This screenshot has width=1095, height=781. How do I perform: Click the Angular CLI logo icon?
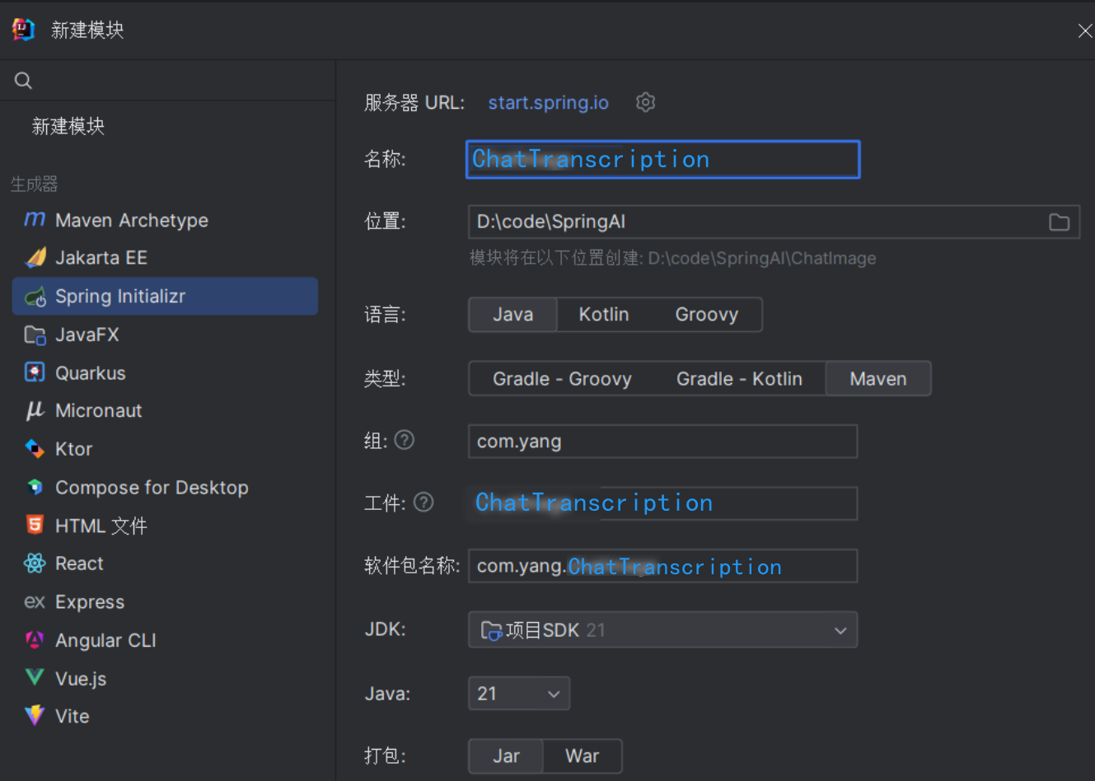click(35, 640)
